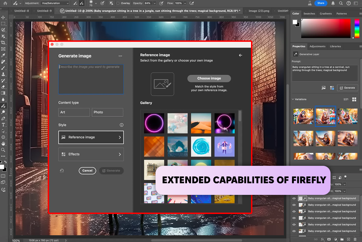The width and height of the screenshot is (362, 242).
Task: Go back with Reference image arrow
Action: [240, 55]
